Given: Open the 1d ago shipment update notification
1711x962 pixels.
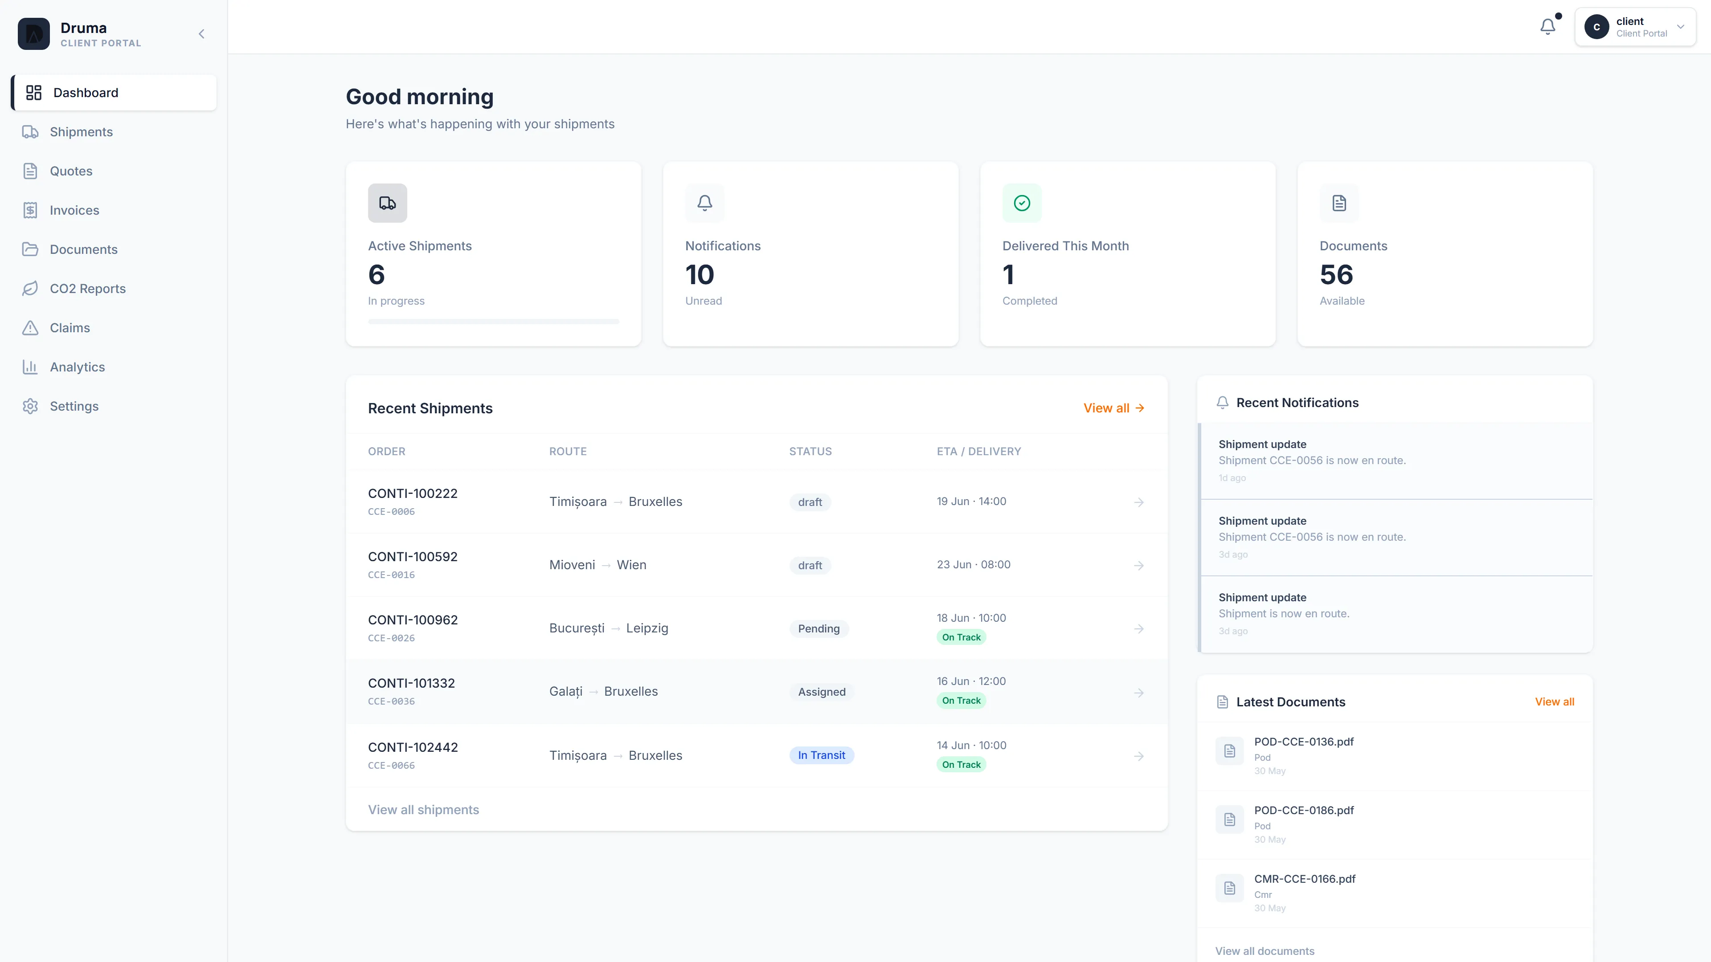Looking at the screenshot, I should point(1396,460).
